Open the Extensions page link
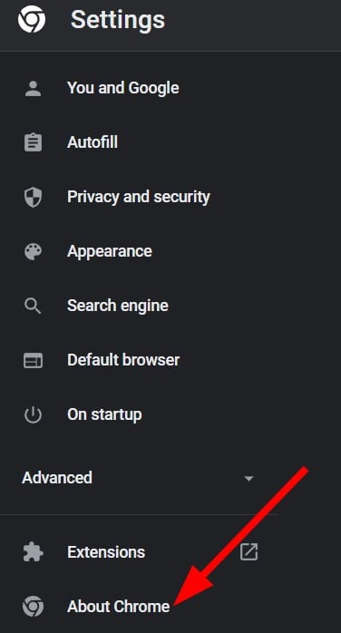Viewport: 341px width, 633px height. 106,552
